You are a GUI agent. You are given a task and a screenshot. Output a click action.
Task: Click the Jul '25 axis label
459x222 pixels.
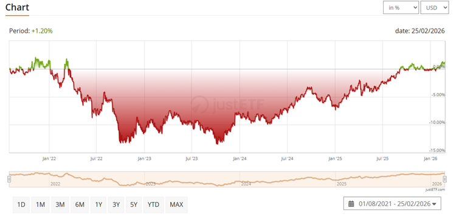click(382, 159)
